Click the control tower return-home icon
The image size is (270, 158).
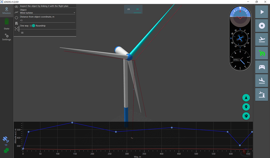tap(261, 94)
